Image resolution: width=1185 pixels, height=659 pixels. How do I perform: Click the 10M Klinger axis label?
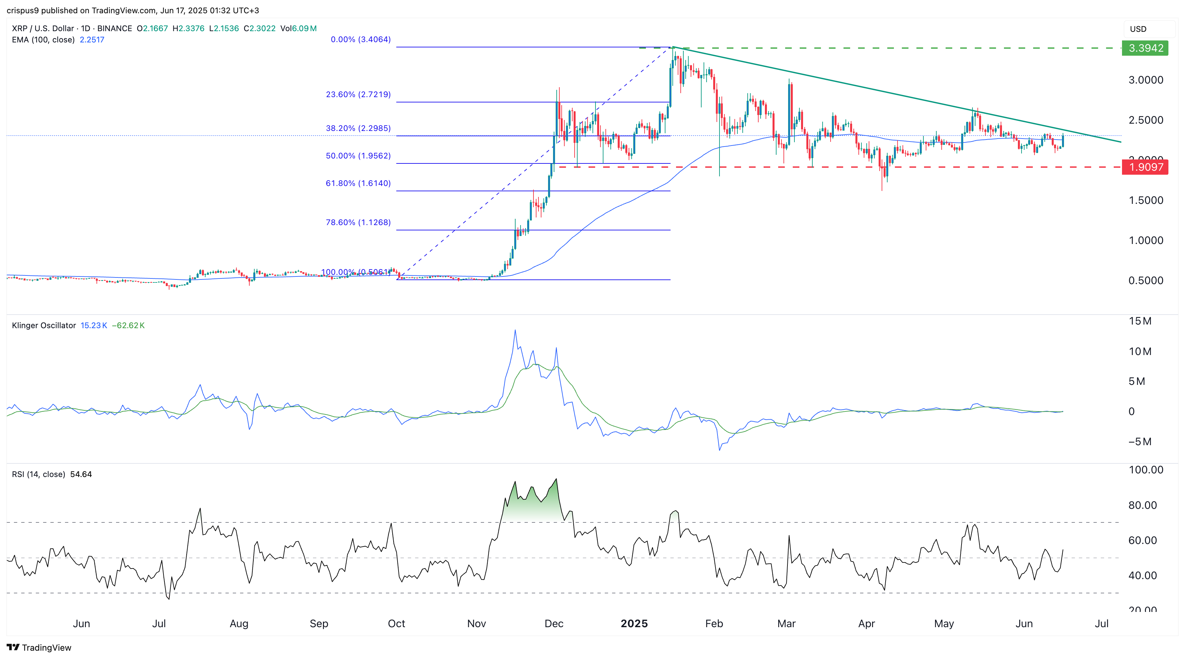point(1140,351)
